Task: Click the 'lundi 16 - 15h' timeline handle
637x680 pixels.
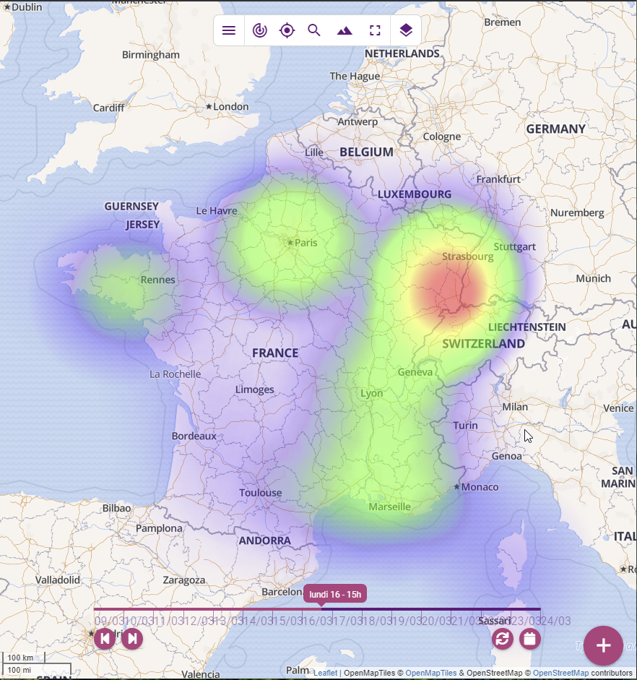Action: pyautogui.click(x=334, y=595)
